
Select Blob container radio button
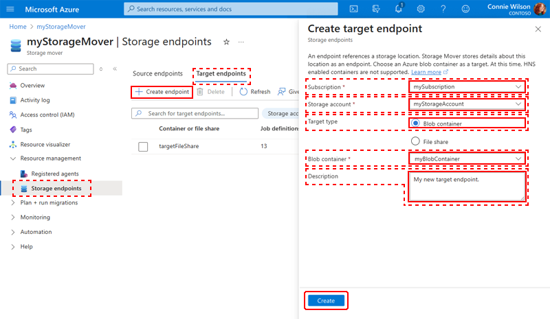[x=415, y=123]
